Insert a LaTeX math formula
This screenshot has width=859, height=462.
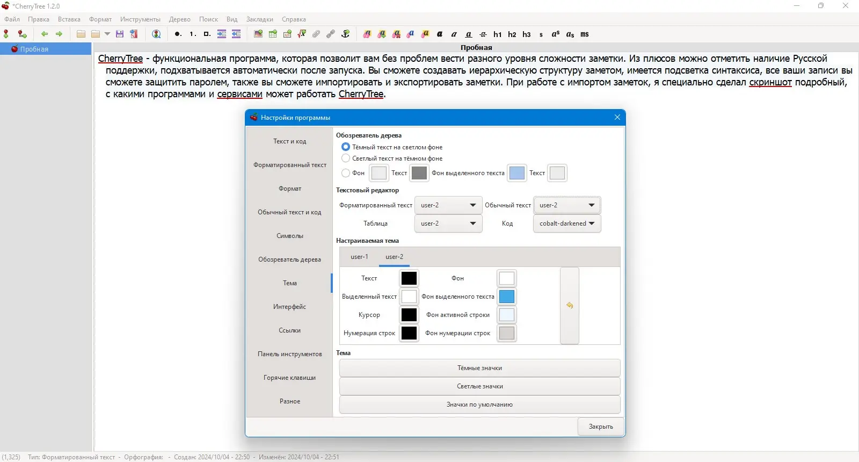302,34
